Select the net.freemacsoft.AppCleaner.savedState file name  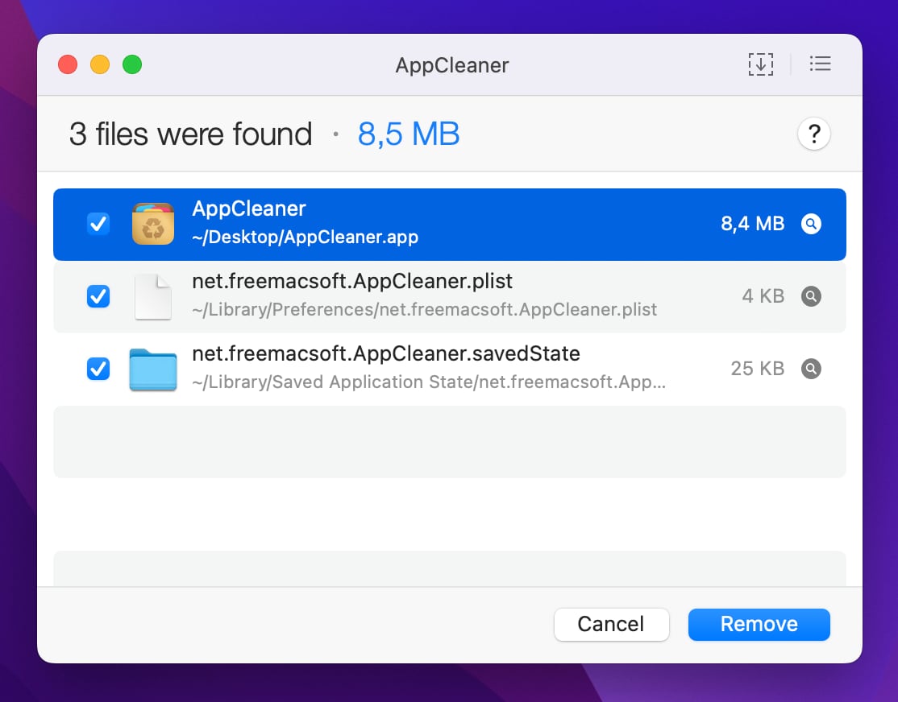(386, 354)
